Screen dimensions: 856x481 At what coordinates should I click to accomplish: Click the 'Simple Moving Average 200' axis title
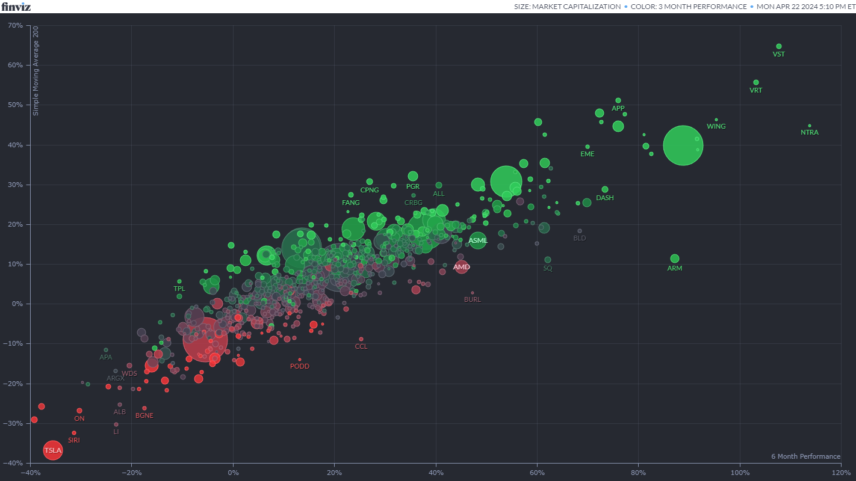coord(36,71)
